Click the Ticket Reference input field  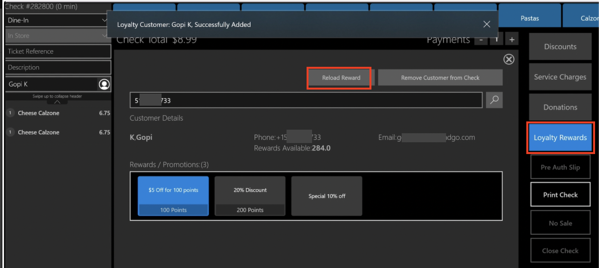[59, 51]
